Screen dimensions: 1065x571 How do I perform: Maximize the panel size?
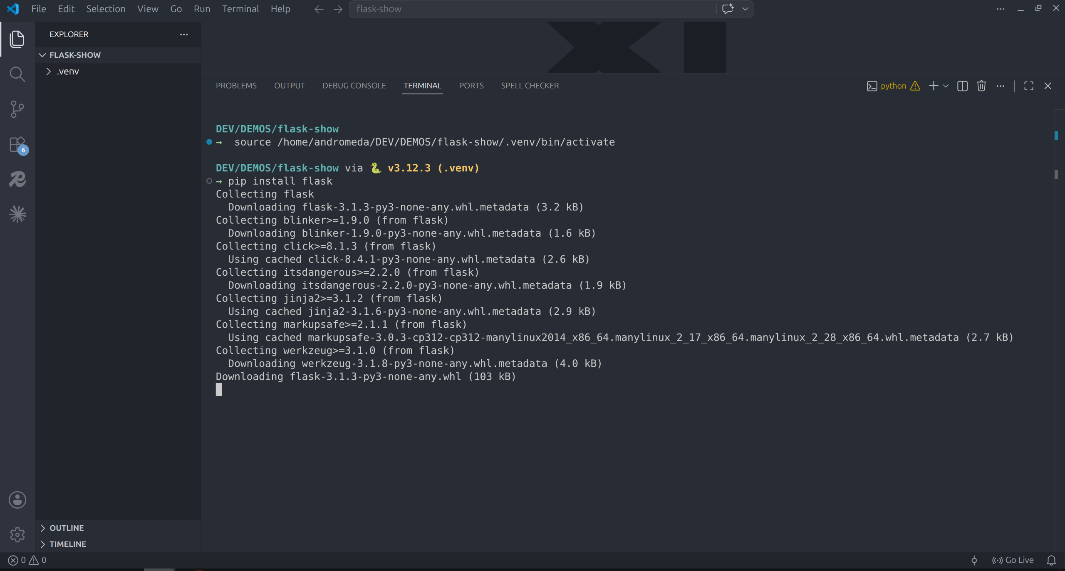[1029, 86]
